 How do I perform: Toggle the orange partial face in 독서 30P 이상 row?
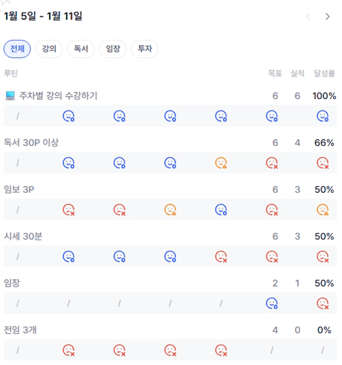click(x=221, y=163)
